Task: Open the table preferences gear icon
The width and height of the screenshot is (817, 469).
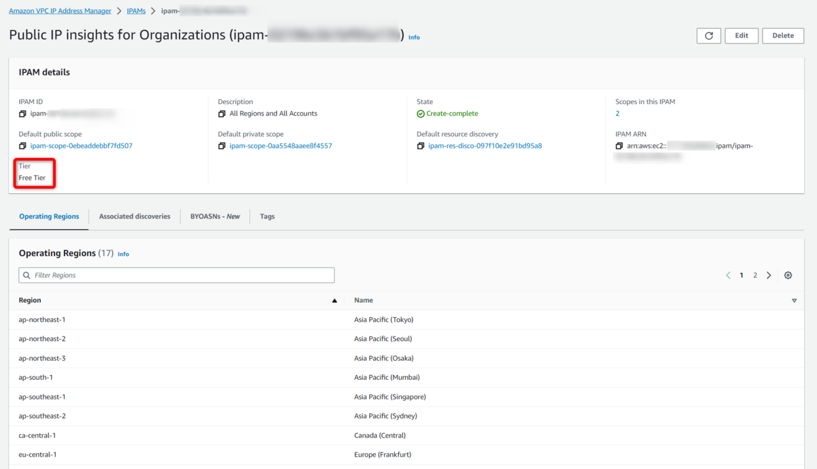Action: [x=788, y=275]
